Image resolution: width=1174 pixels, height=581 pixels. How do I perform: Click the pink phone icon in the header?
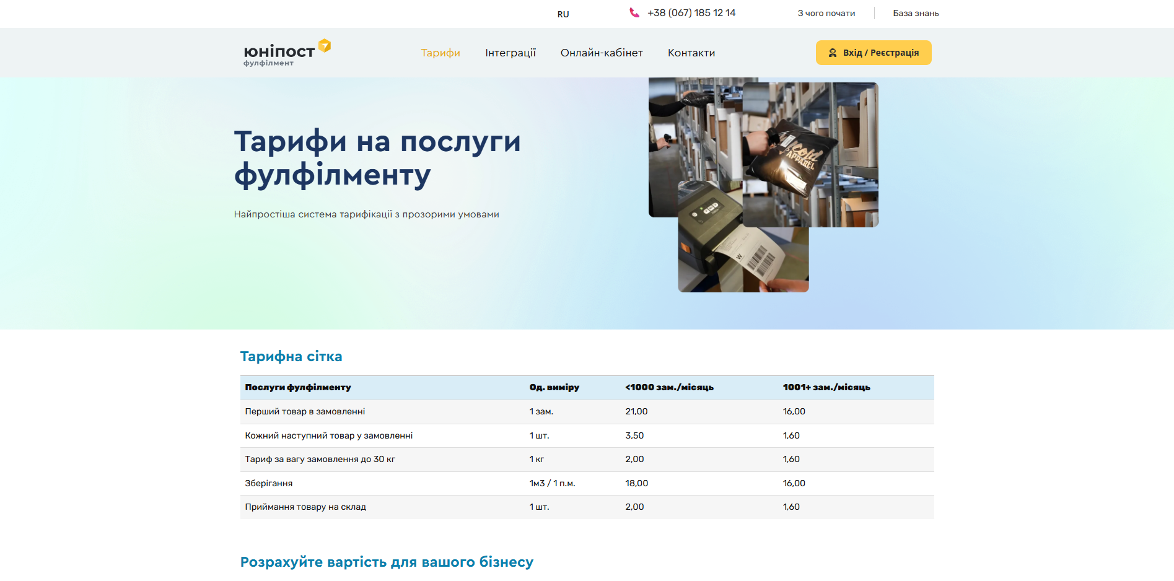[x=633, y=11]
